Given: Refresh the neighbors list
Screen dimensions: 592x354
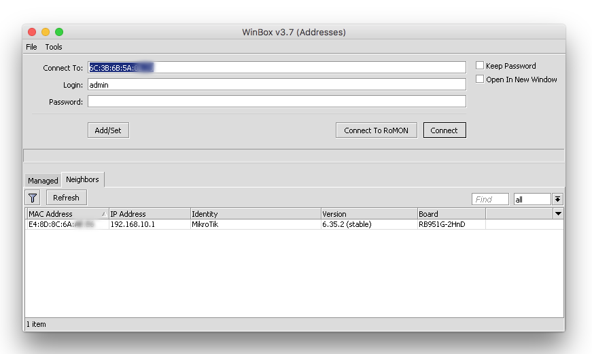Looking at the screenshot, I should 67,198.
